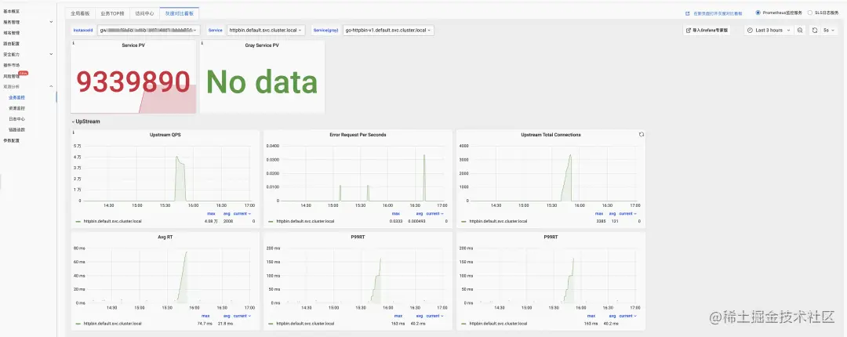The width and height of the screenshot is (847, 337).
Task: Click refresh icon on Upstream Total Connections panel
Action: [x=641, y=135]
